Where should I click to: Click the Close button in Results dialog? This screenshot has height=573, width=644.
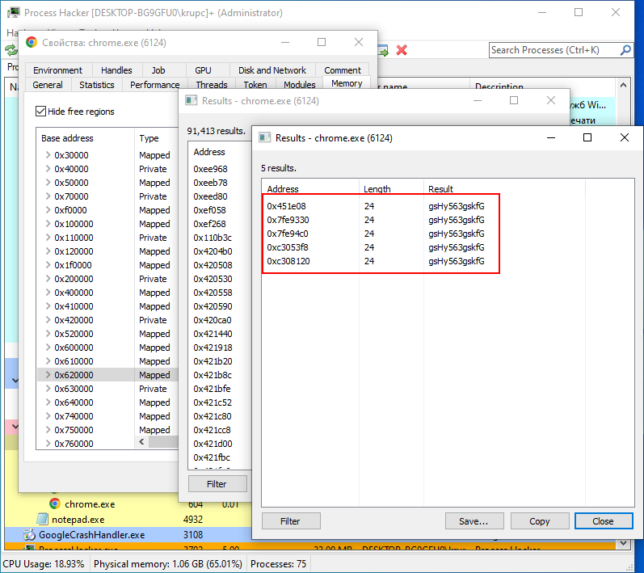click(604, 520)
